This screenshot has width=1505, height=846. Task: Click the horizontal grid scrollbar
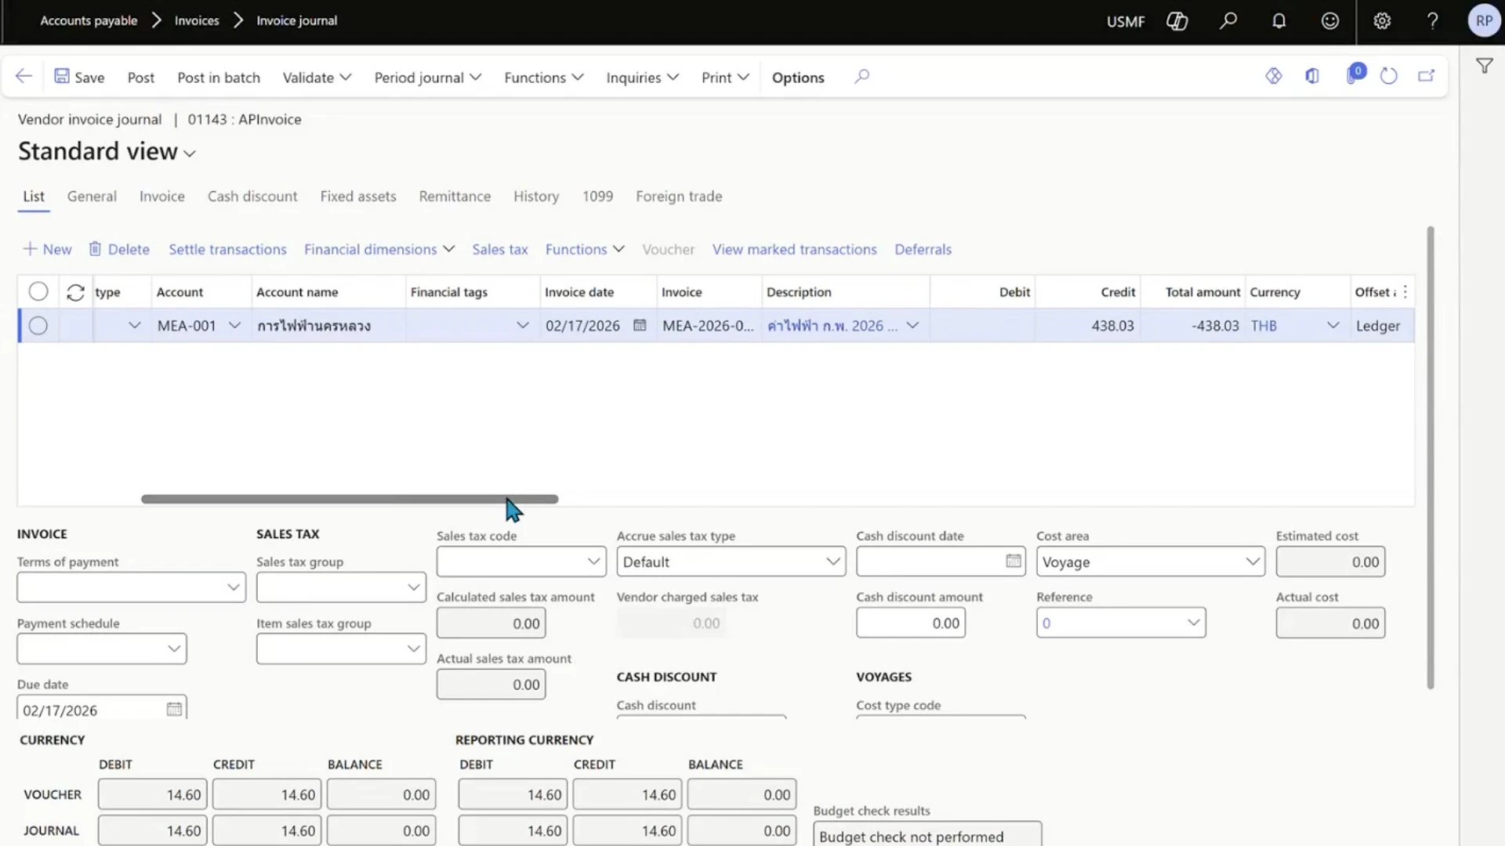pyautogui.click(x=350, y=499)
